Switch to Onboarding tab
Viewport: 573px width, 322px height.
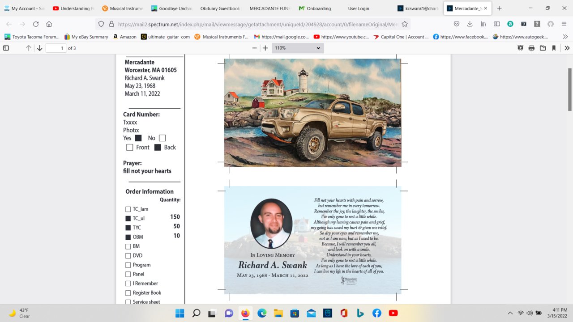(320, 8)
